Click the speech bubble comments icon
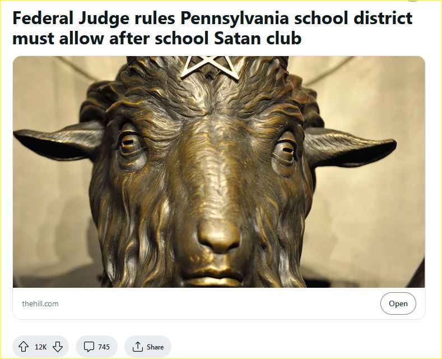The image size is (442, 359). [x=89, y=347]
